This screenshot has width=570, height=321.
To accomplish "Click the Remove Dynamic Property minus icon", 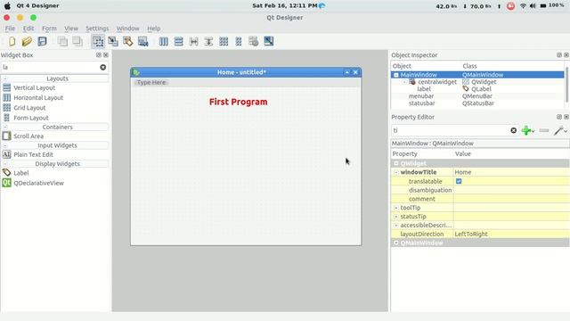I will tap(544, 130).
